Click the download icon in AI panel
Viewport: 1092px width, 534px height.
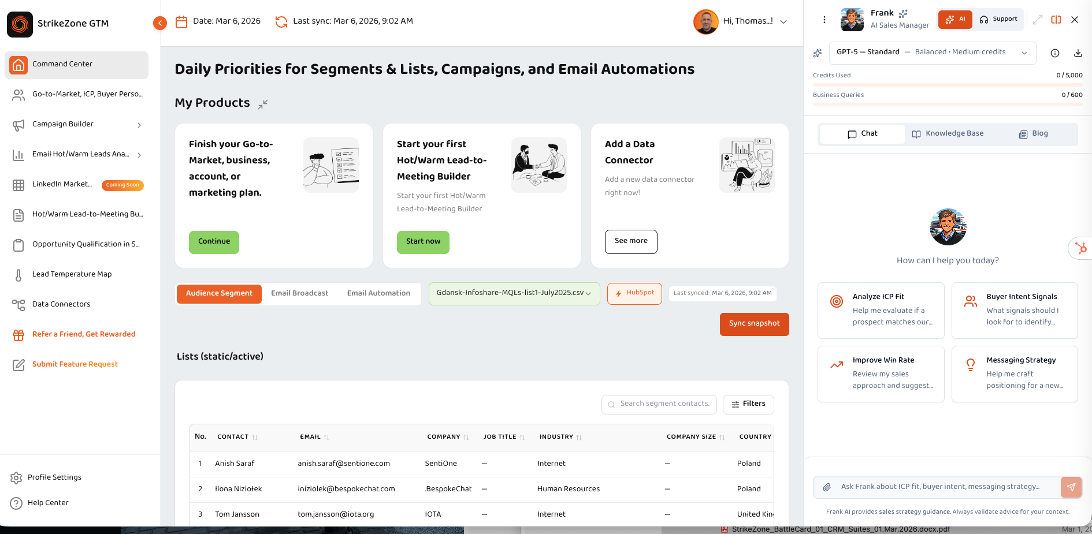1078,53
